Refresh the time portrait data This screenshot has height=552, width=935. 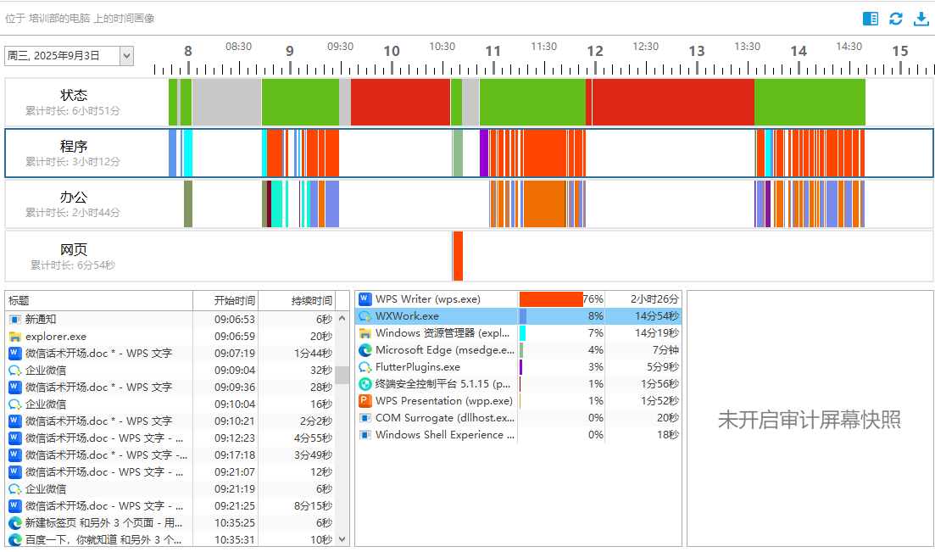895,19
